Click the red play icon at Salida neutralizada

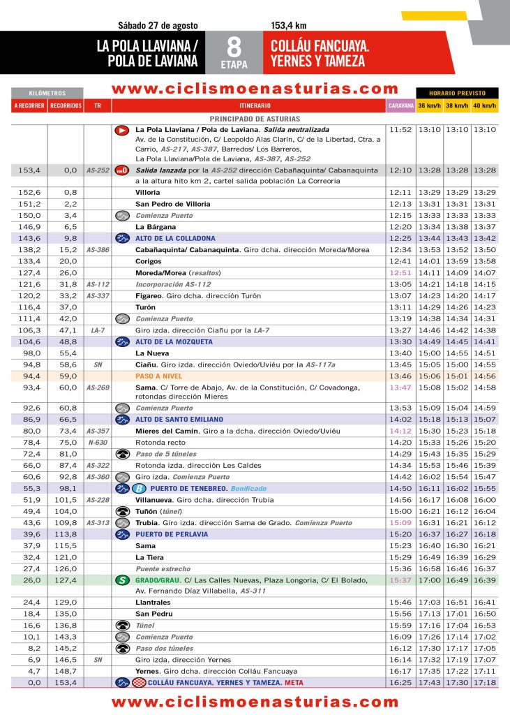(121, 131)
